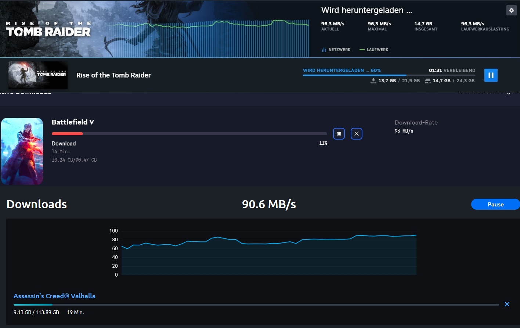This screenshot has width=520, height=328.
Task: Open the Assassin's Creed® Valhalla title link
Action: (54, 296)
